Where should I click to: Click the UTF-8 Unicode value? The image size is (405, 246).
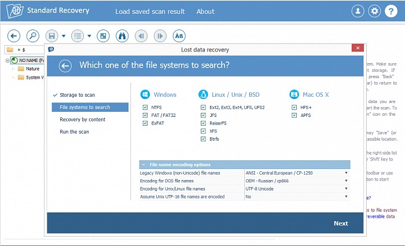[x=259, y=189]
